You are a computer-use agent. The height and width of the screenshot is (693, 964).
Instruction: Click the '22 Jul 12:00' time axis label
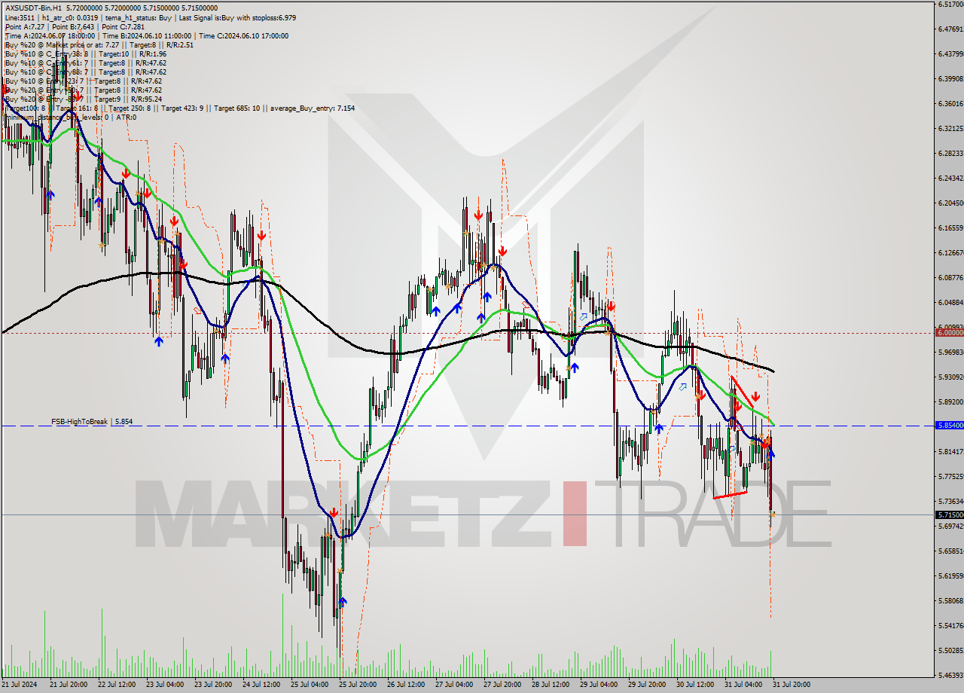coord(117,685)
